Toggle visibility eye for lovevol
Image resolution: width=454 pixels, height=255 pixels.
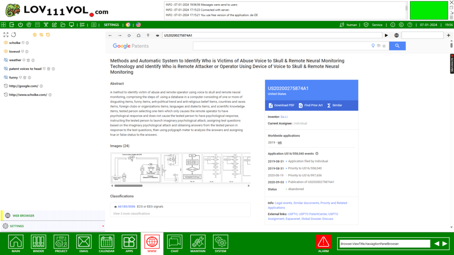(6, 51)
